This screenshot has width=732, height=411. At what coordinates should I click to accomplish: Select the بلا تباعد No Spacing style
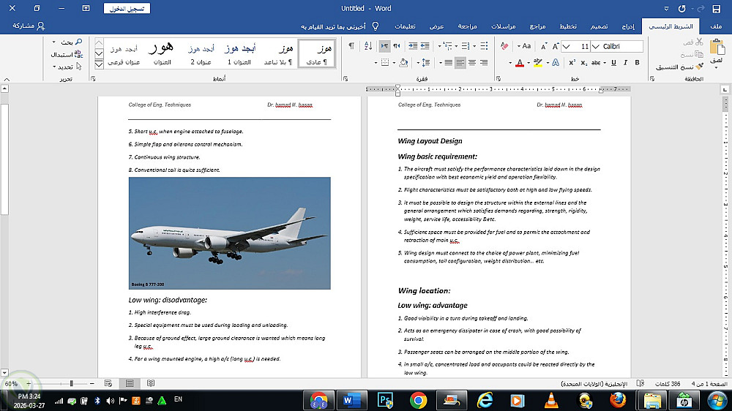(278, 54)
